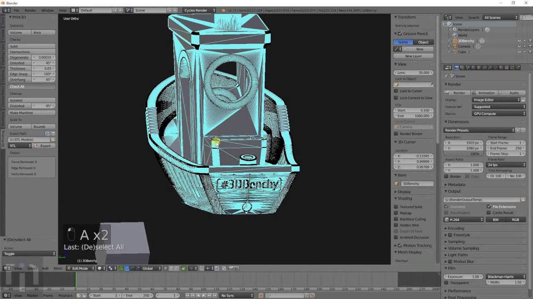The height and width of the screenshot is (299, 533).
Task: Click the render output path field
Action: pyautogui.click(x=482, y=200)
